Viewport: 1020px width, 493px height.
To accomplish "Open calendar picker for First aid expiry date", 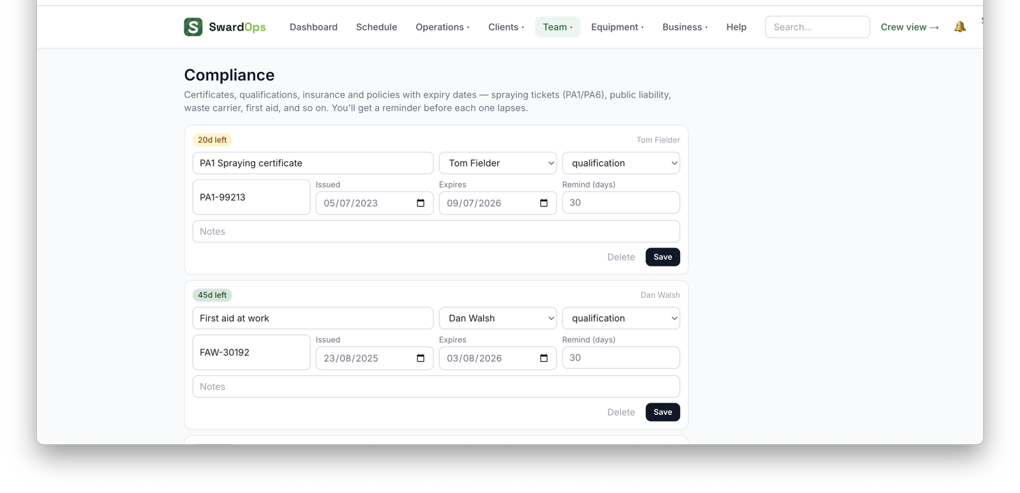I will (x=543, y=358).
